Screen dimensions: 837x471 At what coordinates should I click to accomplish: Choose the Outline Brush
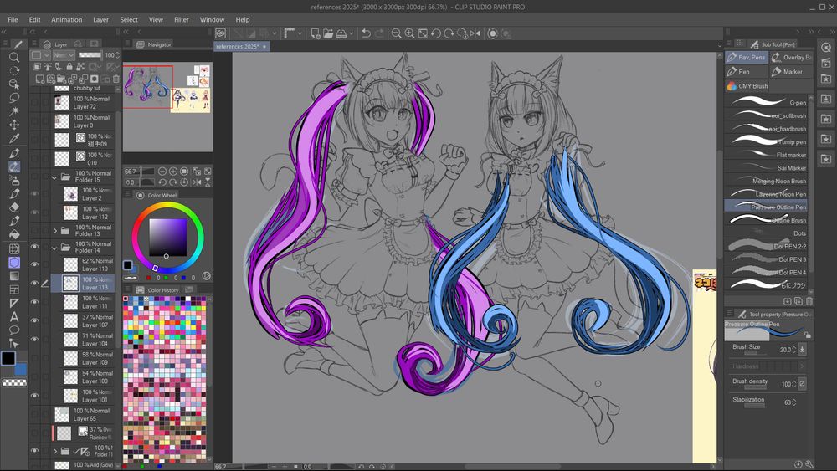[x=768, y=220]
